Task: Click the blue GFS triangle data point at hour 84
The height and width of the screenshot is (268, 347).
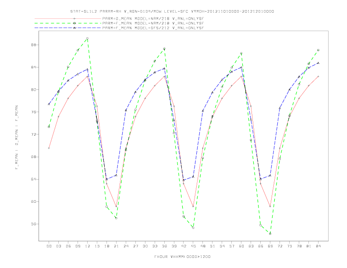Action: pos(318,63)
